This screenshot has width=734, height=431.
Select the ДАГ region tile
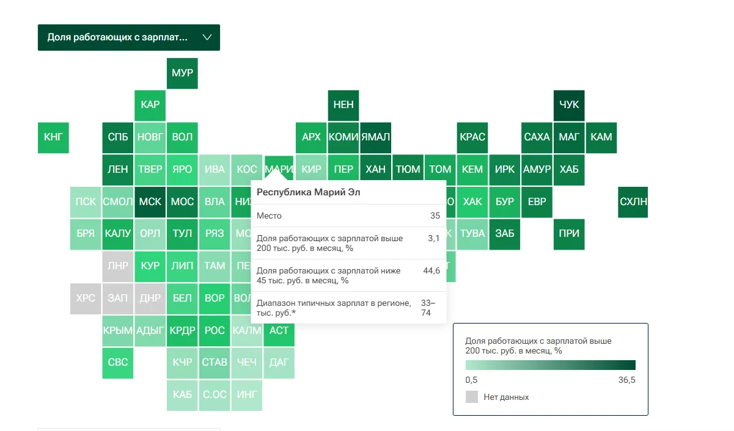point(279,363)
